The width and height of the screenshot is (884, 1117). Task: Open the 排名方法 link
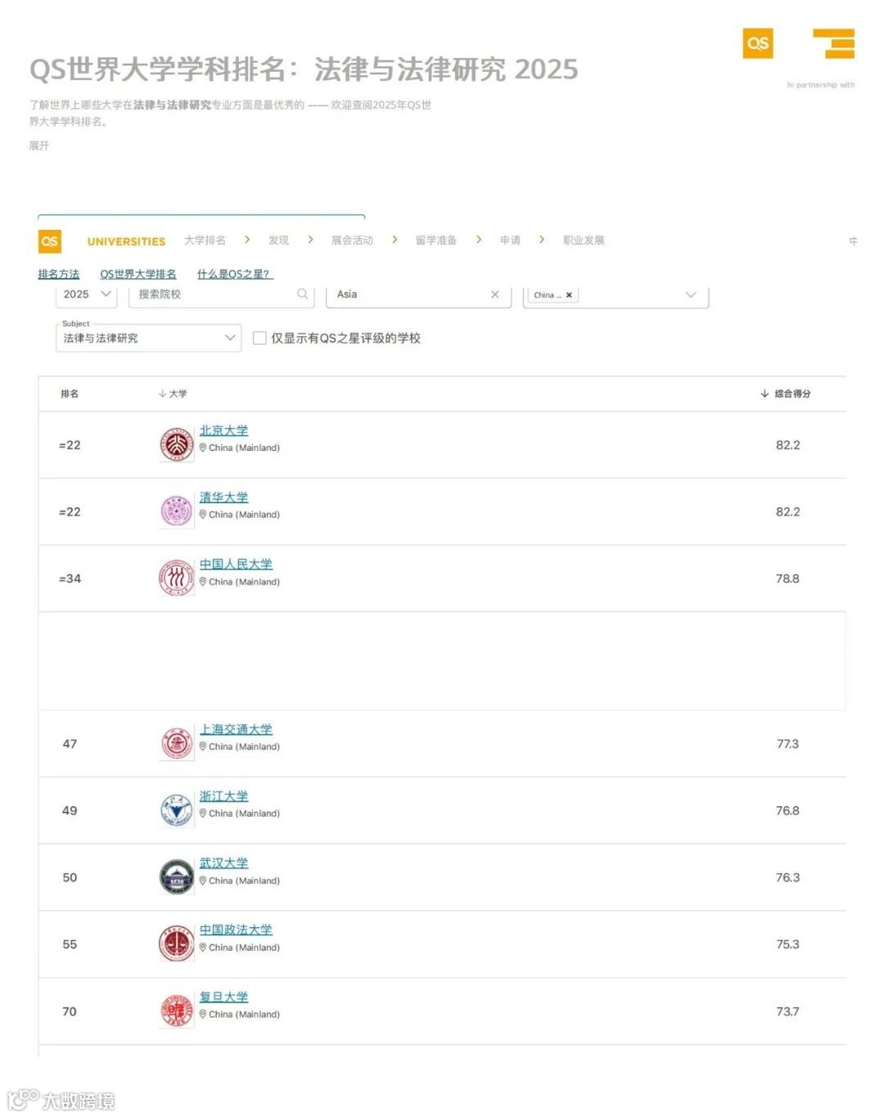(59, 274)
